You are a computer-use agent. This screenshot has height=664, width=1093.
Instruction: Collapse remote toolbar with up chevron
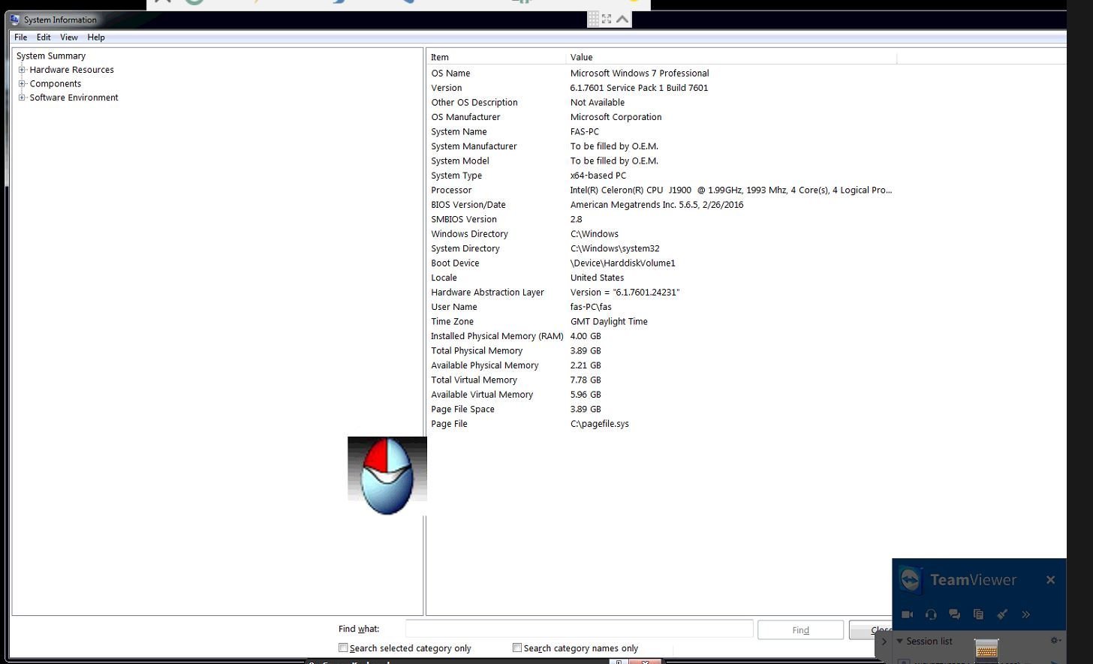pyautogui.click(x=622, y=20)
